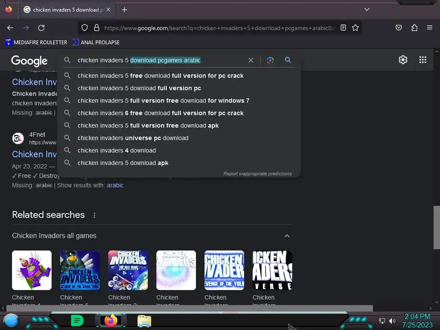Search by image with Google Lens
The width and height of the screenshot is (440, 330).
tap(270, 60)
